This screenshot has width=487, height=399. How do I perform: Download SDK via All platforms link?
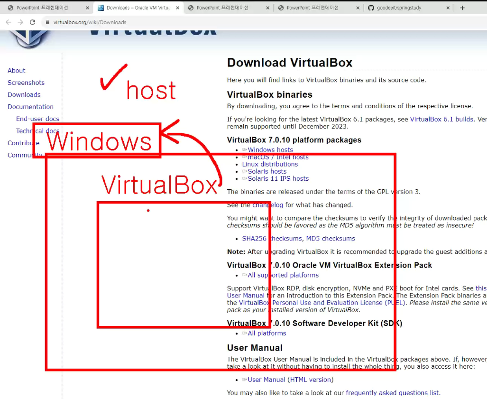pos(267,333)
